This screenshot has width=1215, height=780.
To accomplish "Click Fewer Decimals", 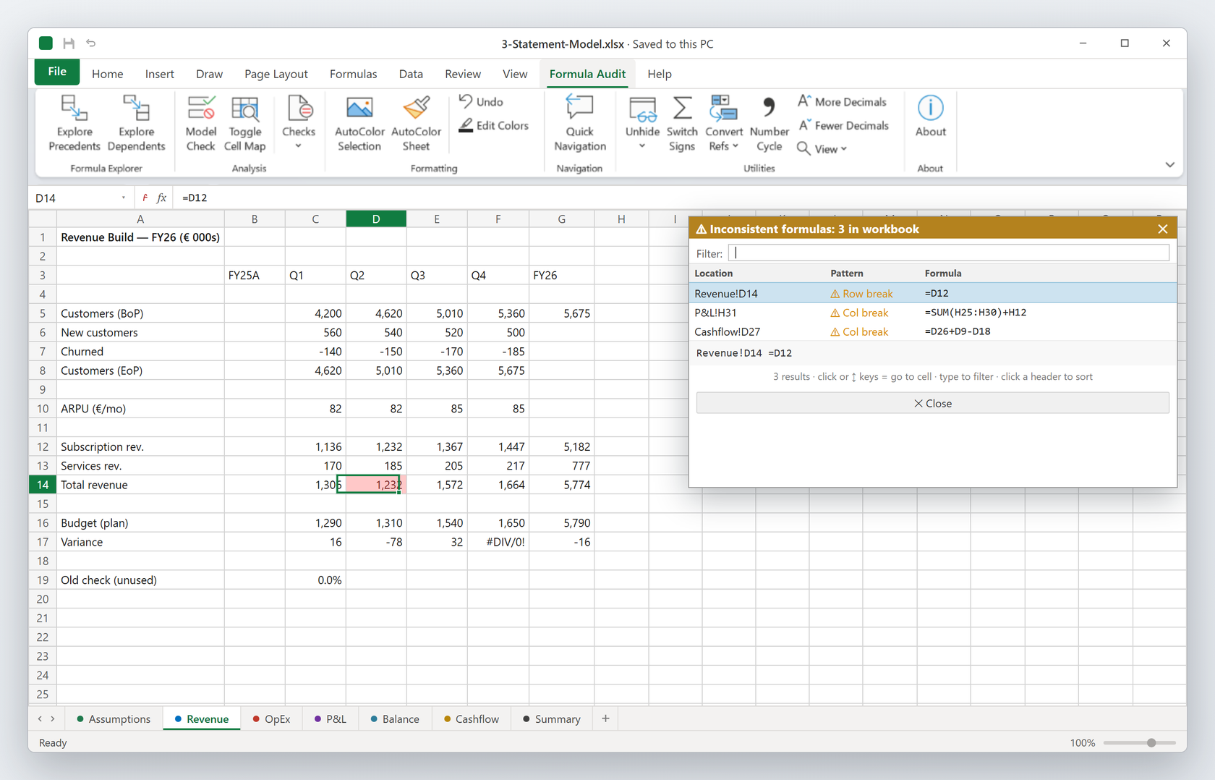I will click(x=843, y=125).
